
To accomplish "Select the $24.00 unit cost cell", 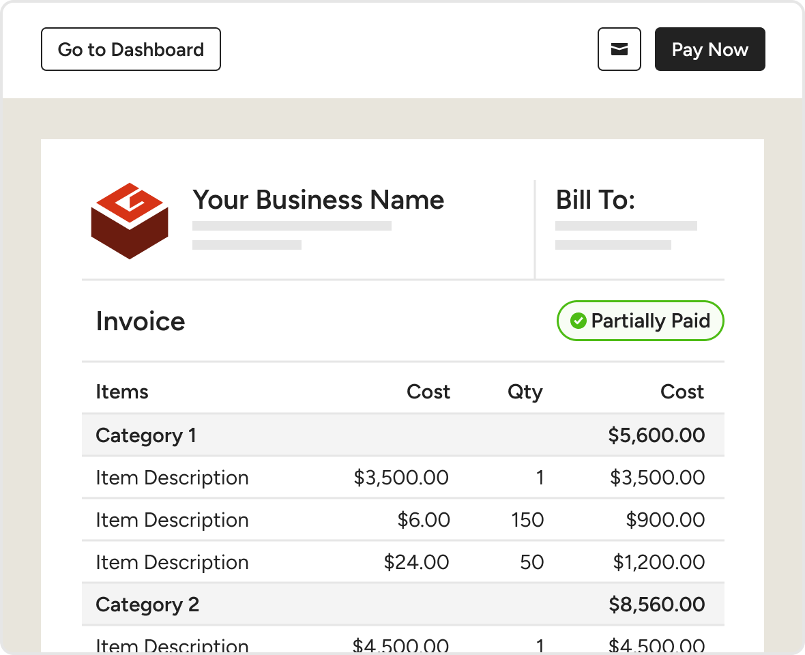I will [x=416, y=562].
